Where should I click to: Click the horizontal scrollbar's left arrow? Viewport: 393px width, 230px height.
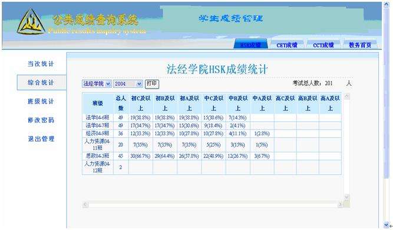[x=85, y=205]
